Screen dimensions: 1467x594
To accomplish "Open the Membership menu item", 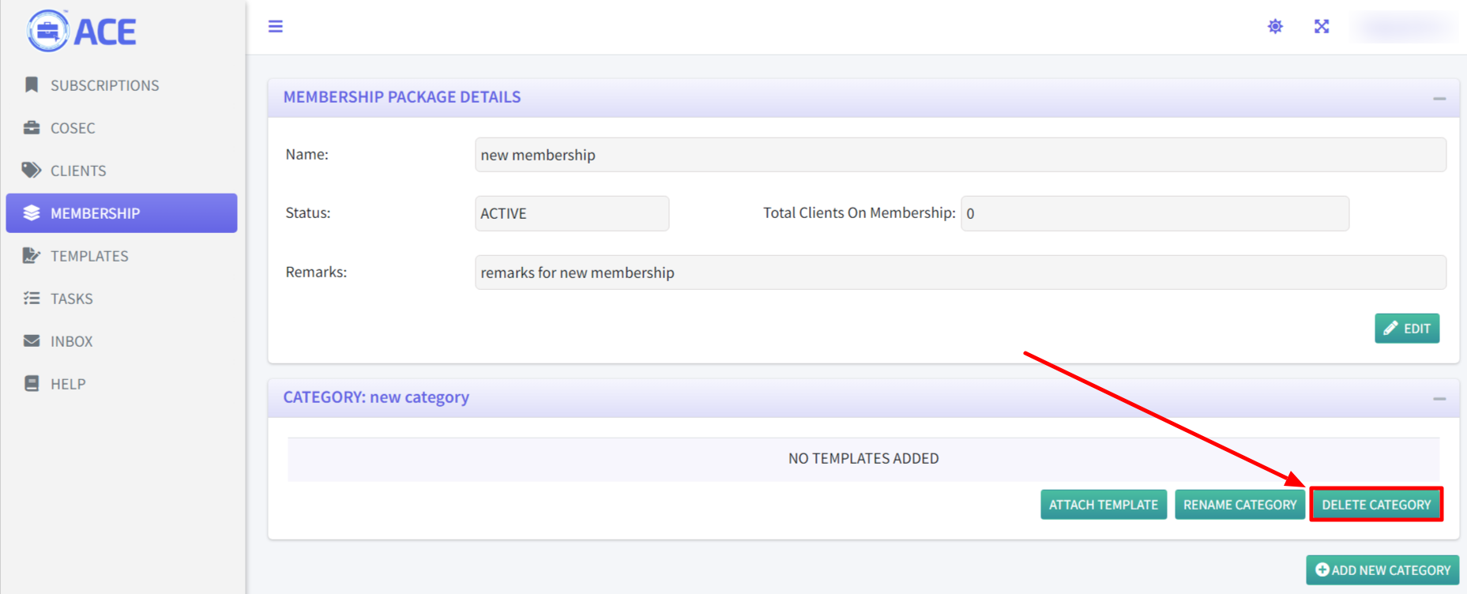I will pos(122,213).
